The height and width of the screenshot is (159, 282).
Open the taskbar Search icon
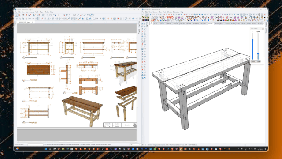50,149
